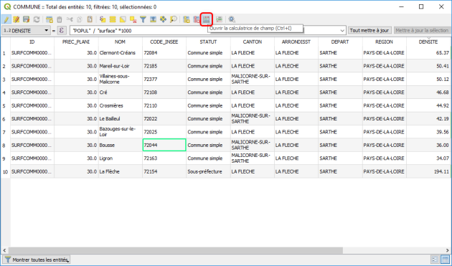Screen dimensions: 452x266
Task: Click the name cell 'Le Bailleul'
Action: 120,118
